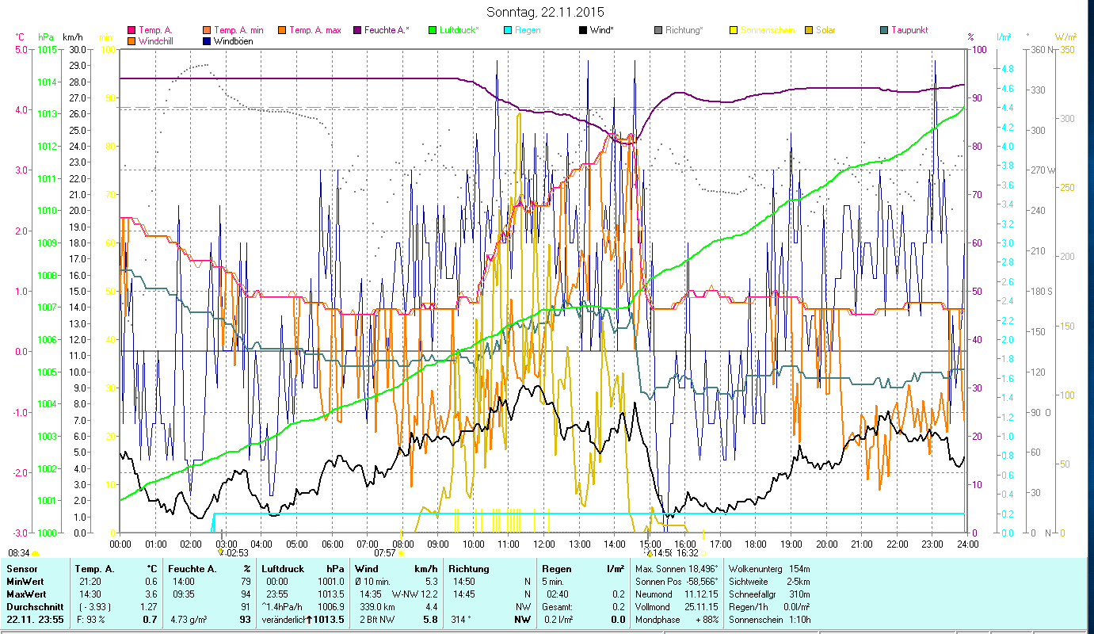Click the 'Regen/1h' label
Viewport: 1094px width, 634px height.
[x=747, y=607]
